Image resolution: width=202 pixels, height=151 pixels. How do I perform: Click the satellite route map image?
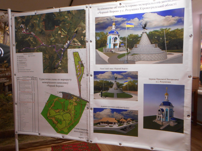click(50, 35)
